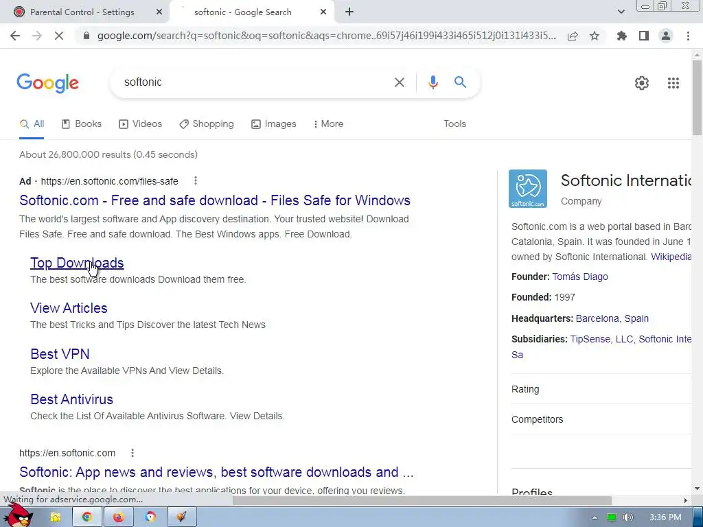
Task: Click the vertical page scrollbar
Action: [x=697, y=97]
